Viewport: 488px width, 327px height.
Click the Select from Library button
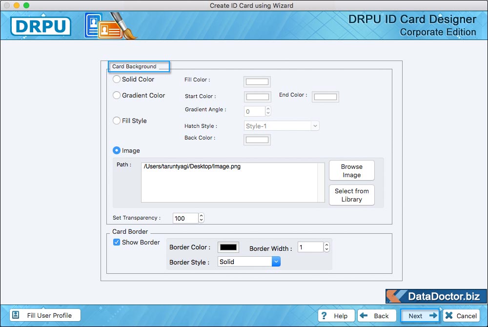point(352,195)
